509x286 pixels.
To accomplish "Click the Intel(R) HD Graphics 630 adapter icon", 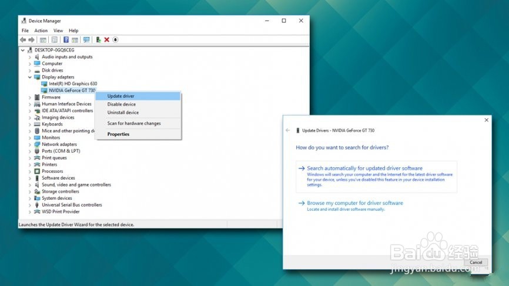I will 44,83.
